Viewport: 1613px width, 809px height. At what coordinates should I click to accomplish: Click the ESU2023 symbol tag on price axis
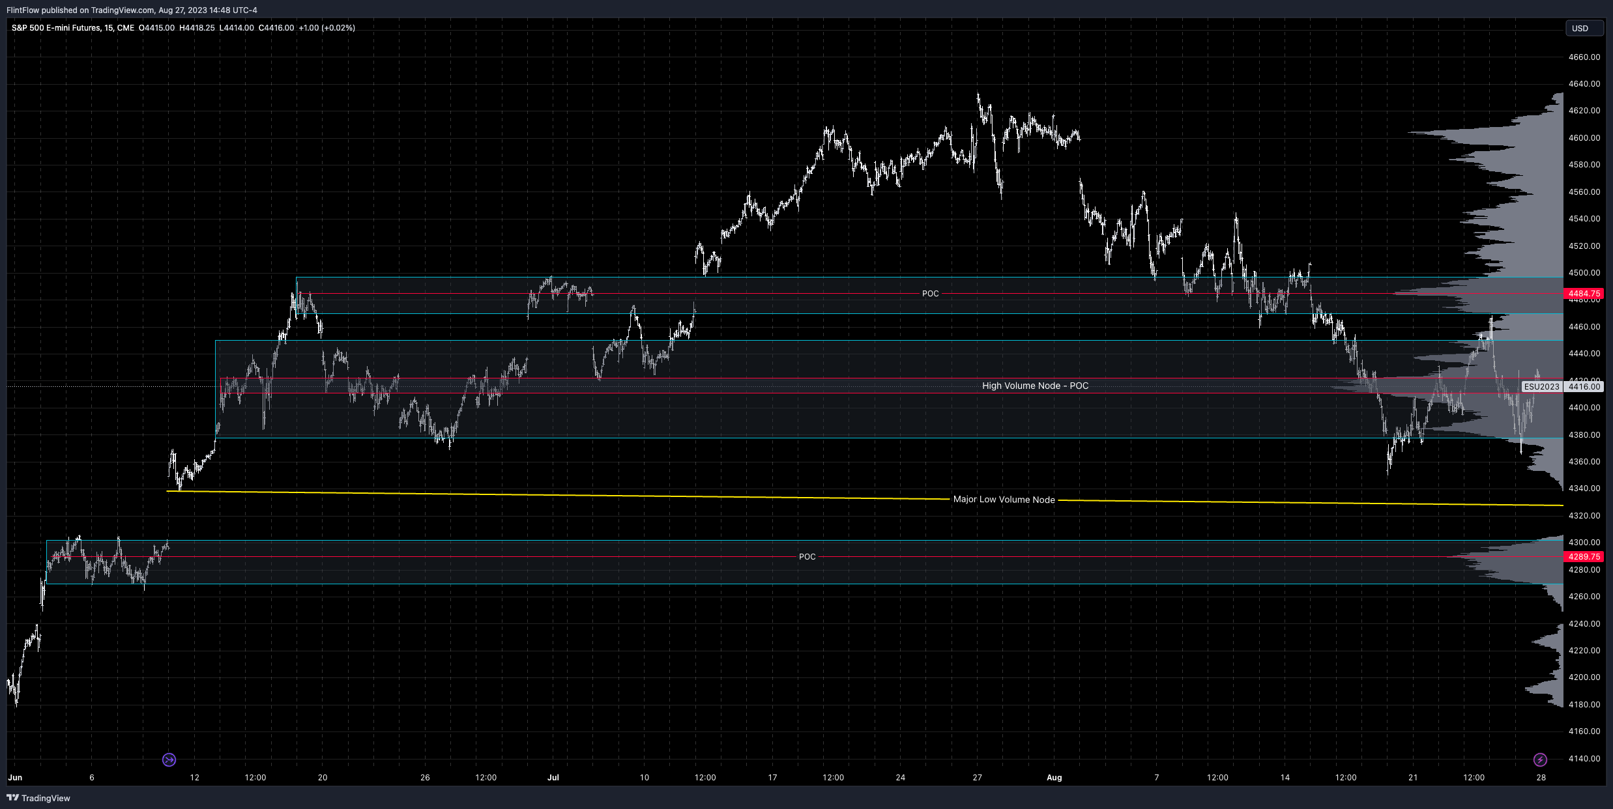click(x=1541, y=386)
